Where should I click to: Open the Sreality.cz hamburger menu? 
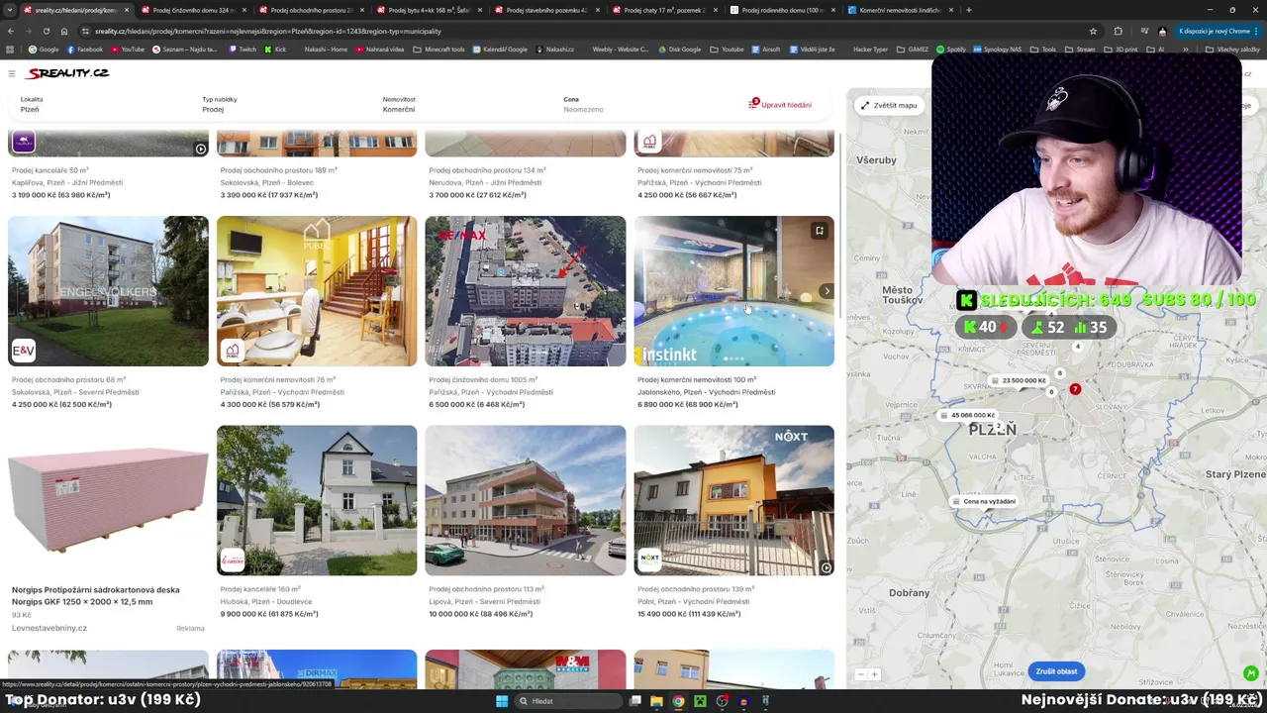[11, 73]
